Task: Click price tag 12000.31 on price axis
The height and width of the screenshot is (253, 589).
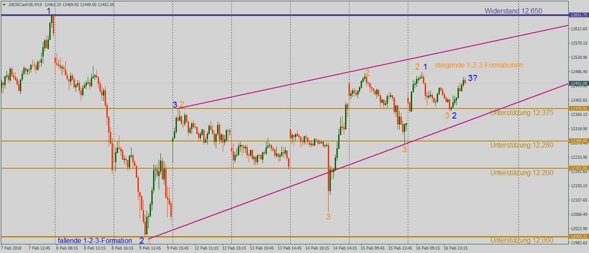Action: [x=579, y=237]
